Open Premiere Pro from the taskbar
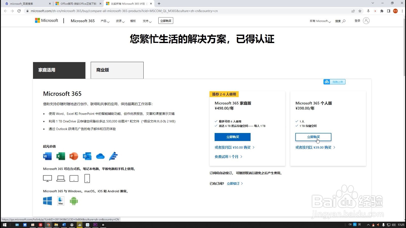 point(95,225)
